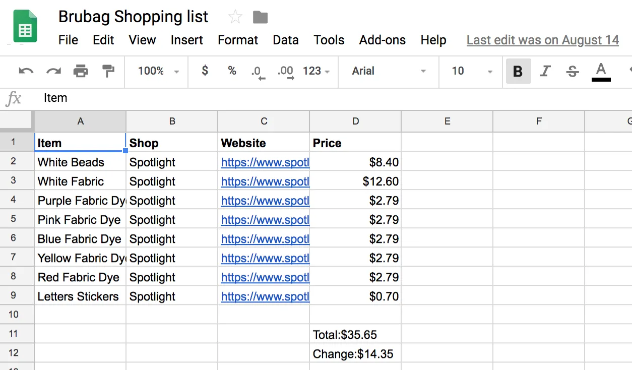Click the formula bar containing Item
Viewport: 632px width, 370px height.
coord(333,98)
